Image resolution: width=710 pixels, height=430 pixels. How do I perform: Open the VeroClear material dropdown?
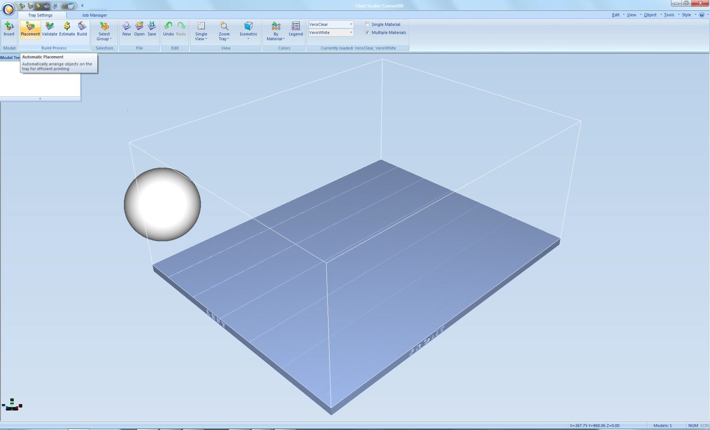[x=350, y=24]
